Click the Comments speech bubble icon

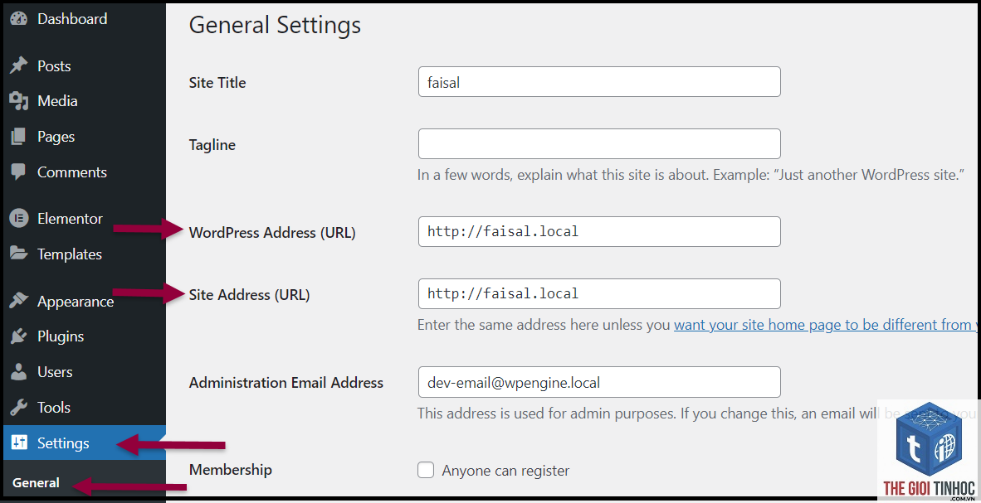[x=19, y=172]
